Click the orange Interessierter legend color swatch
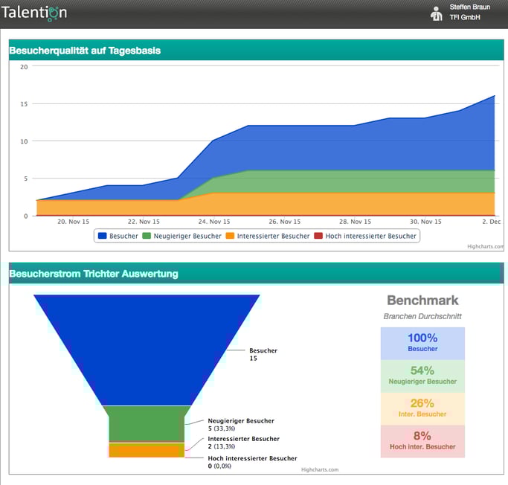The height and width of the screenshot is (485, 508). click(x=230, y=236)
